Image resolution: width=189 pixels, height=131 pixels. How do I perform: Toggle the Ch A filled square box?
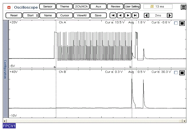182,23
